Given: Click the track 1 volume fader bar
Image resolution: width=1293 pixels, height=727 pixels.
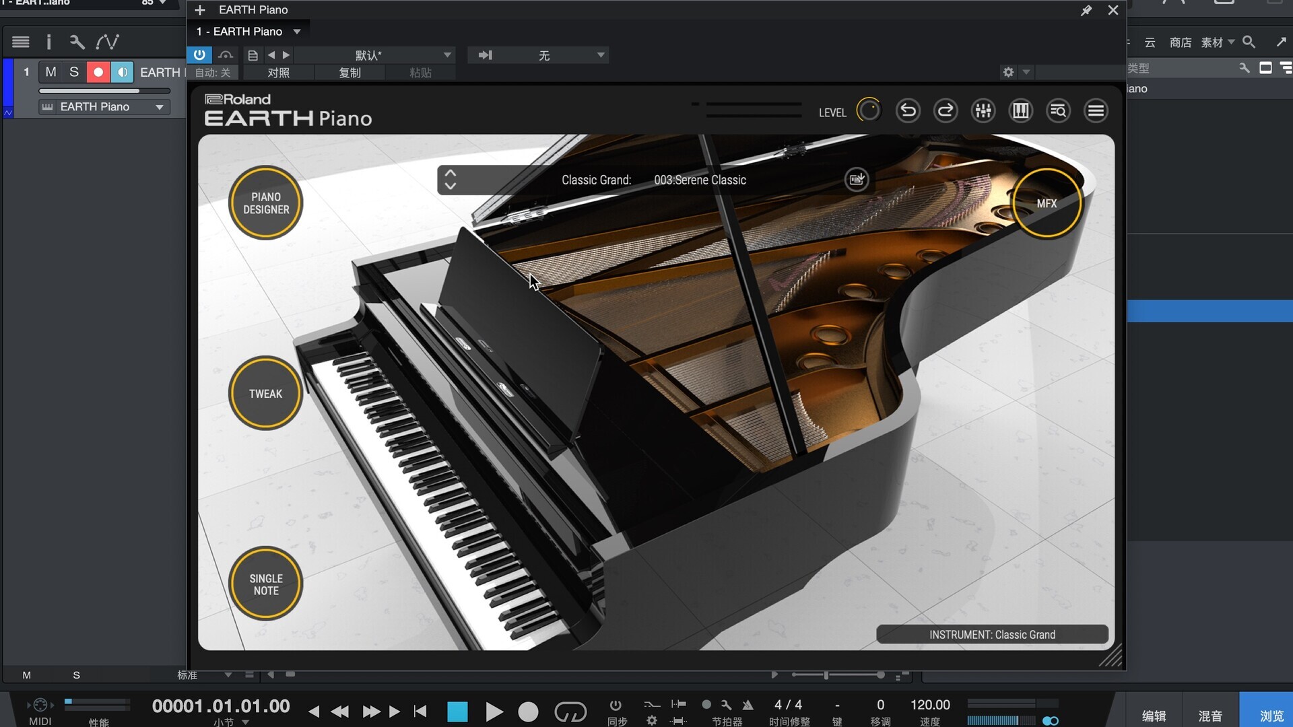Looking at the screenshot, I should [104, 91].
